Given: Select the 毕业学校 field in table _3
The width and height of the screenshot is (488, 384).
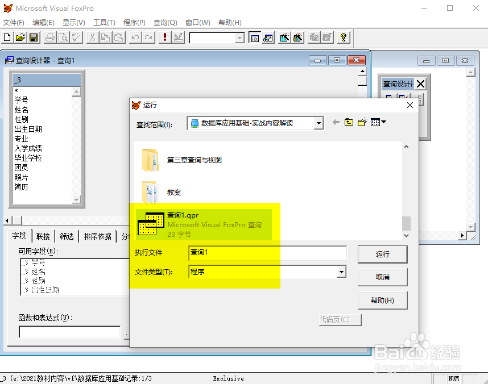Looking at the screenshot, I should pyautogui.click(x=28, y=158).
